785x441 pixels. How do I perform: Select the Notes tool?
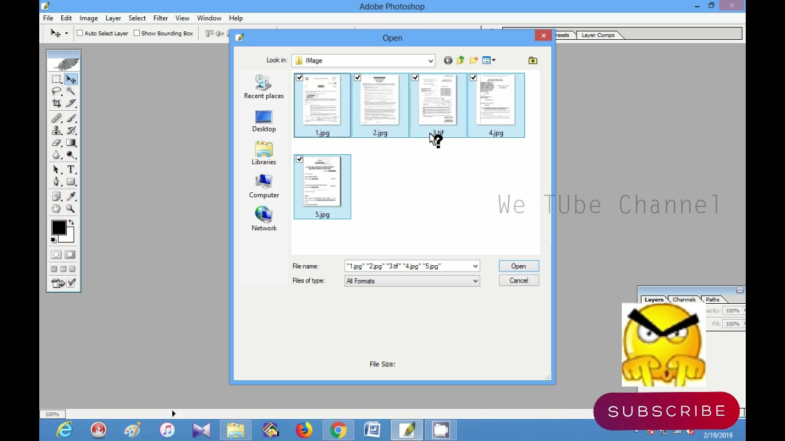tap(56, 197)
